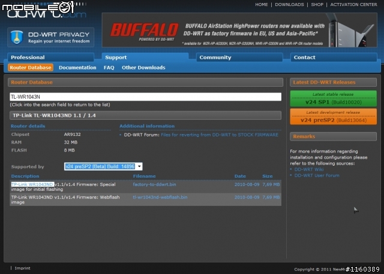The image size is (384, 274).
Task: Switch to the Community tab
Action: pyautogui.click(x=239, y=57)
